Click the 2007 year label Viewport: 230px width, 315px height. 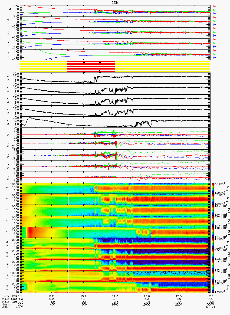click(x=5, y=307)
